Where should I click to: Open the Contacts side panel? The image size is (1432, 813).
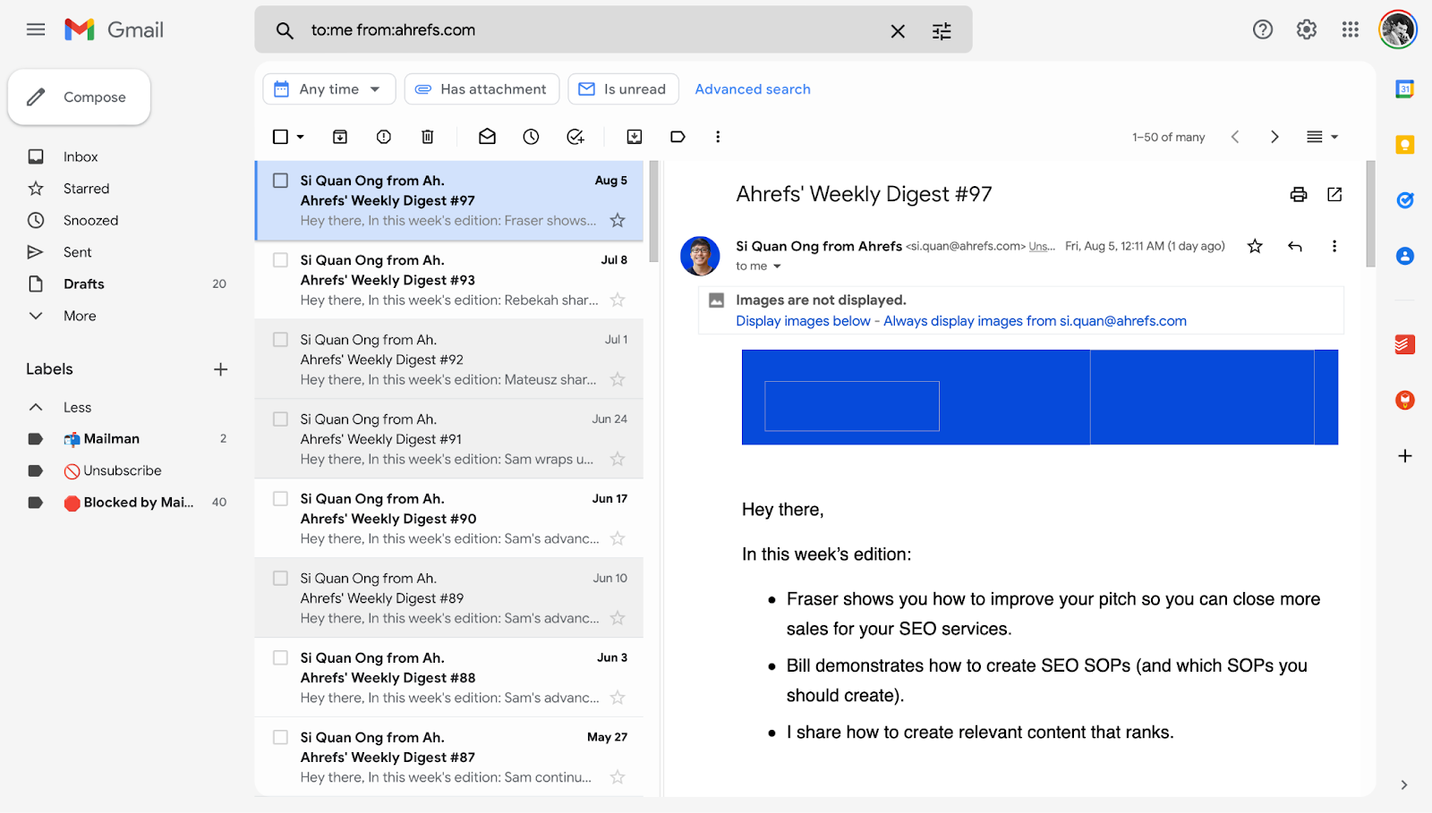(1405, 257)
